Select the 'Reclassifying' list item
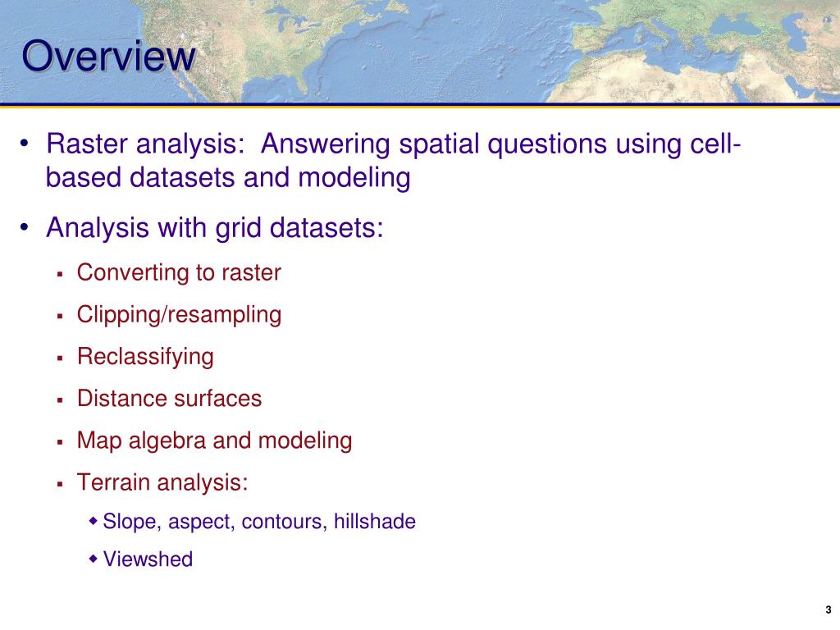Viewport: 840px width, 630px height. 145,357
